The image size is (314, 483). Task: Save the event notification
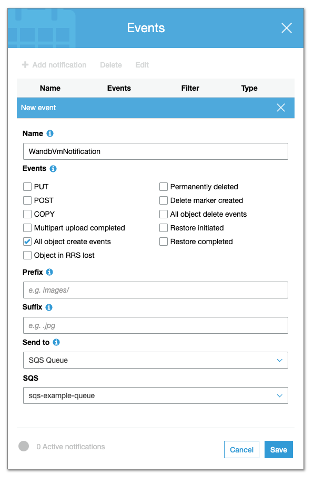[x=278, y=449]
